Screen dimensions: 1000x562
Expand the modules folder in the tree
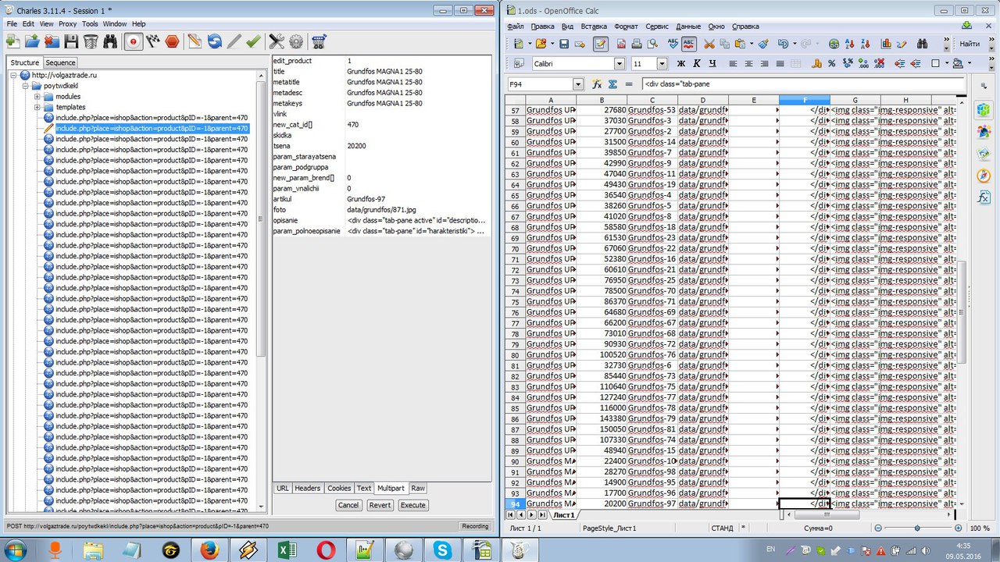[x=37, y=97]
